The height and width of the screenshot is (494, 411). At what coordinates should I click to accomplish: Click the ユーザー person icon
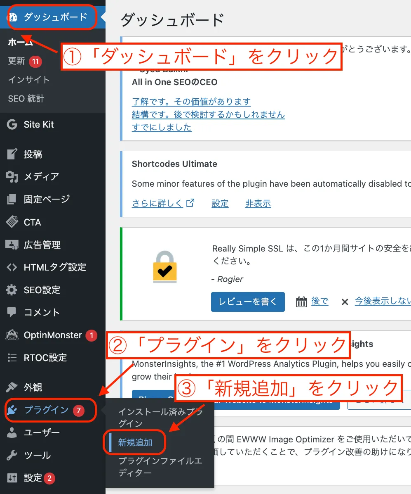pos(12,432)
